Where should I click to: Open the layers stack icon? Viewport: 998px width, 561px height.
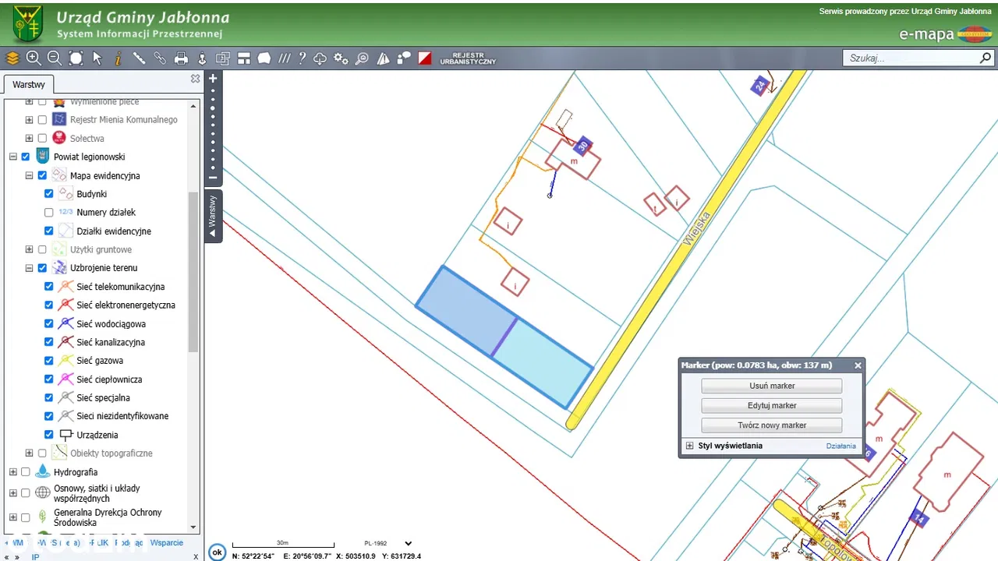coord(12,58)
